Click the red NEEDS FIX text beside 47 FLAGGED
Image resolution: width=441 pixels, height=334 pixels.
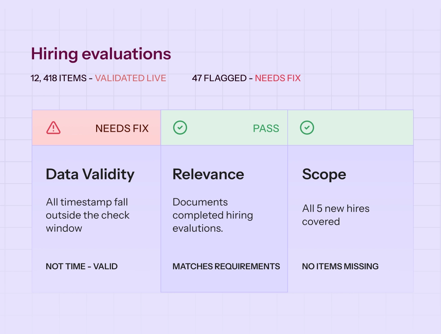278,78
